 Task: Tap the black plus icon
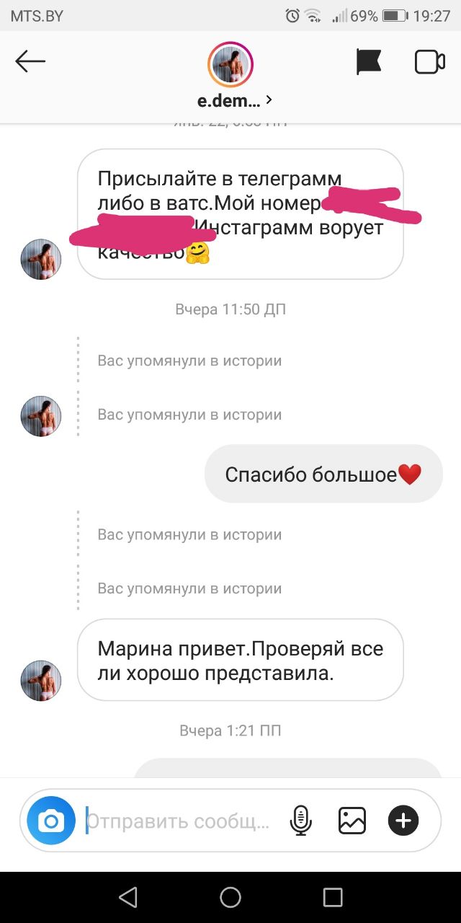(403, 821)
